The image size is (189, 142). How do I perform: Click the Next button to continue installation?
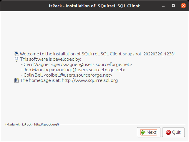148,132
